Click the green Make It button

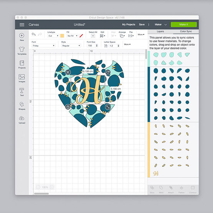click(x=184, y=25)
